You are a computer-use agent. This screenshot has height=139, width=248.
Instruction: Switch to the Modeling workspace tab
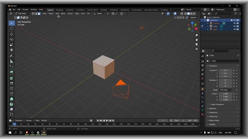point(59,10)
